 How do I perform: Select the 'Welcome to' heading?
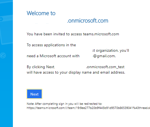coord(41,13)
